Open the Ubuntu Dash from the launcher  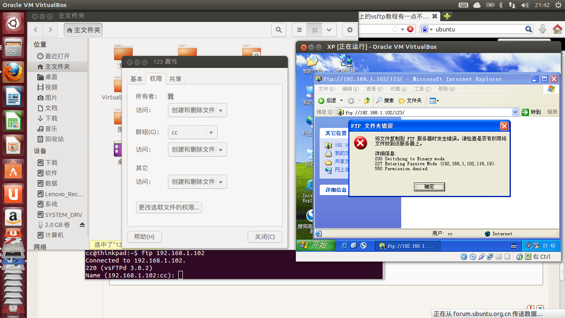point(13,23)
